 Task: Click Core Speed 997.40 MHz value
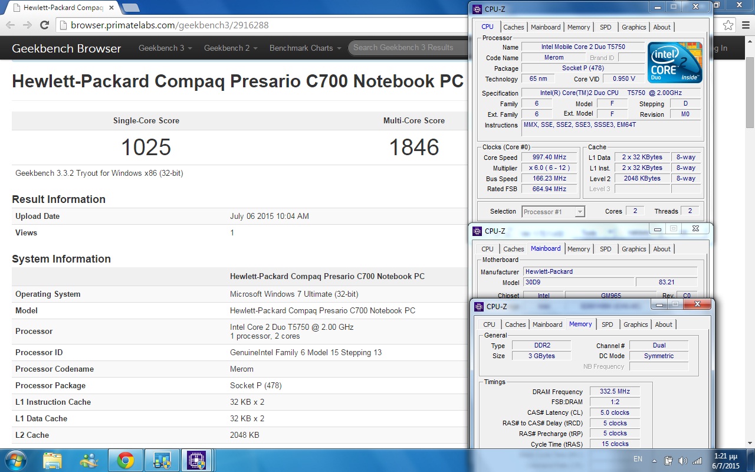(550, 158)
